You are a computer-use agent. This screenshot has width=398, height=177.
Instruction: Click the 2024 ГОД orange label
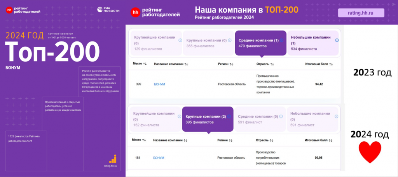(24, 36)
